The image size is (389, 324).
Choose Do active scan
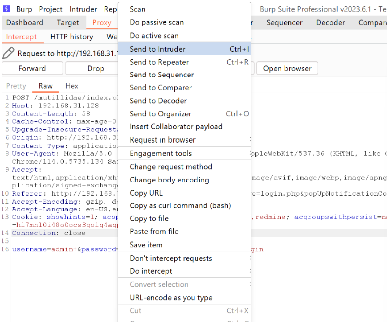(184, 36)
